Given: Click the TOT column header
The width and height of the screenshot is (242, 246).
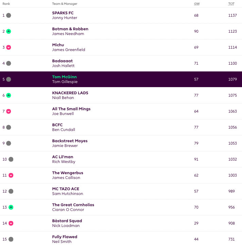Looking at the screenshot, I should pos(231,4).
